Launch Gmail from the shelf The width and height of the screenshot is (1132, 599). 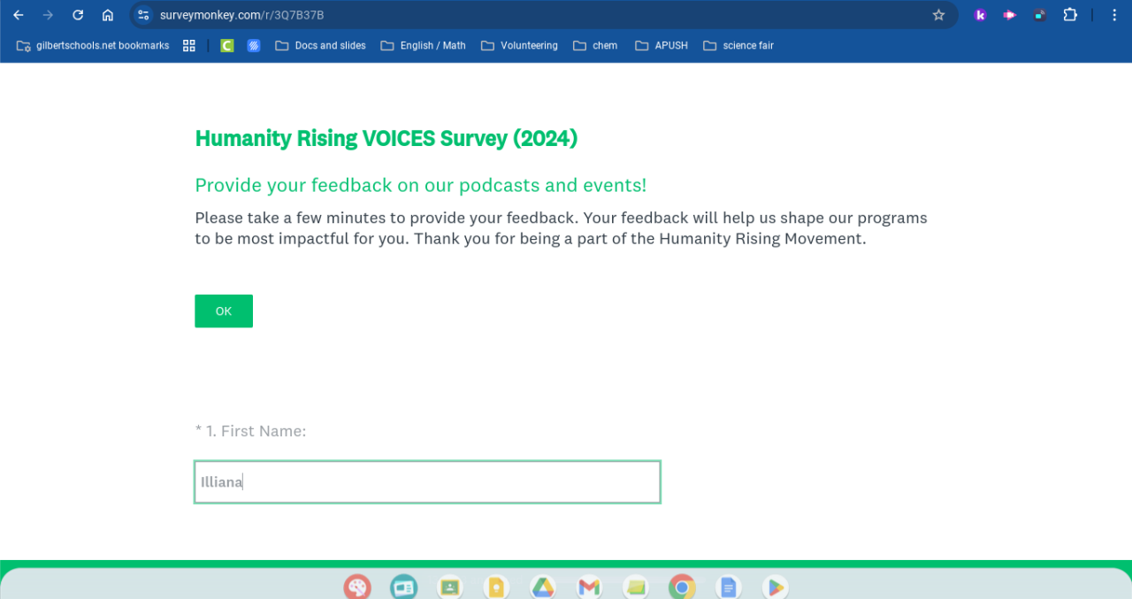[589, 587]
